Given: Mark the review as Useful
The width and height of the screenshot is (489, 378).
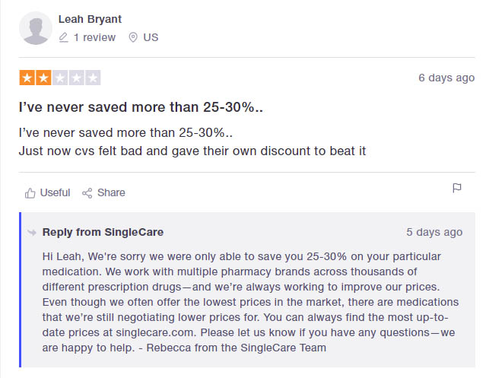Looking at the screenshot, I should tap(55, 192).
